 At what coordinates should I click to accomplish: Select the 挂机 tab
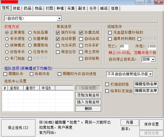pos(6,8)
